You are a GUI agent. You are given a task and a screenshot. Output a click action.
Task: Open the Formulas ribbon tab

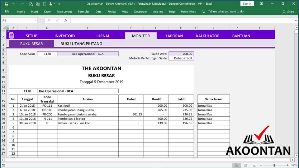[83, 12]
